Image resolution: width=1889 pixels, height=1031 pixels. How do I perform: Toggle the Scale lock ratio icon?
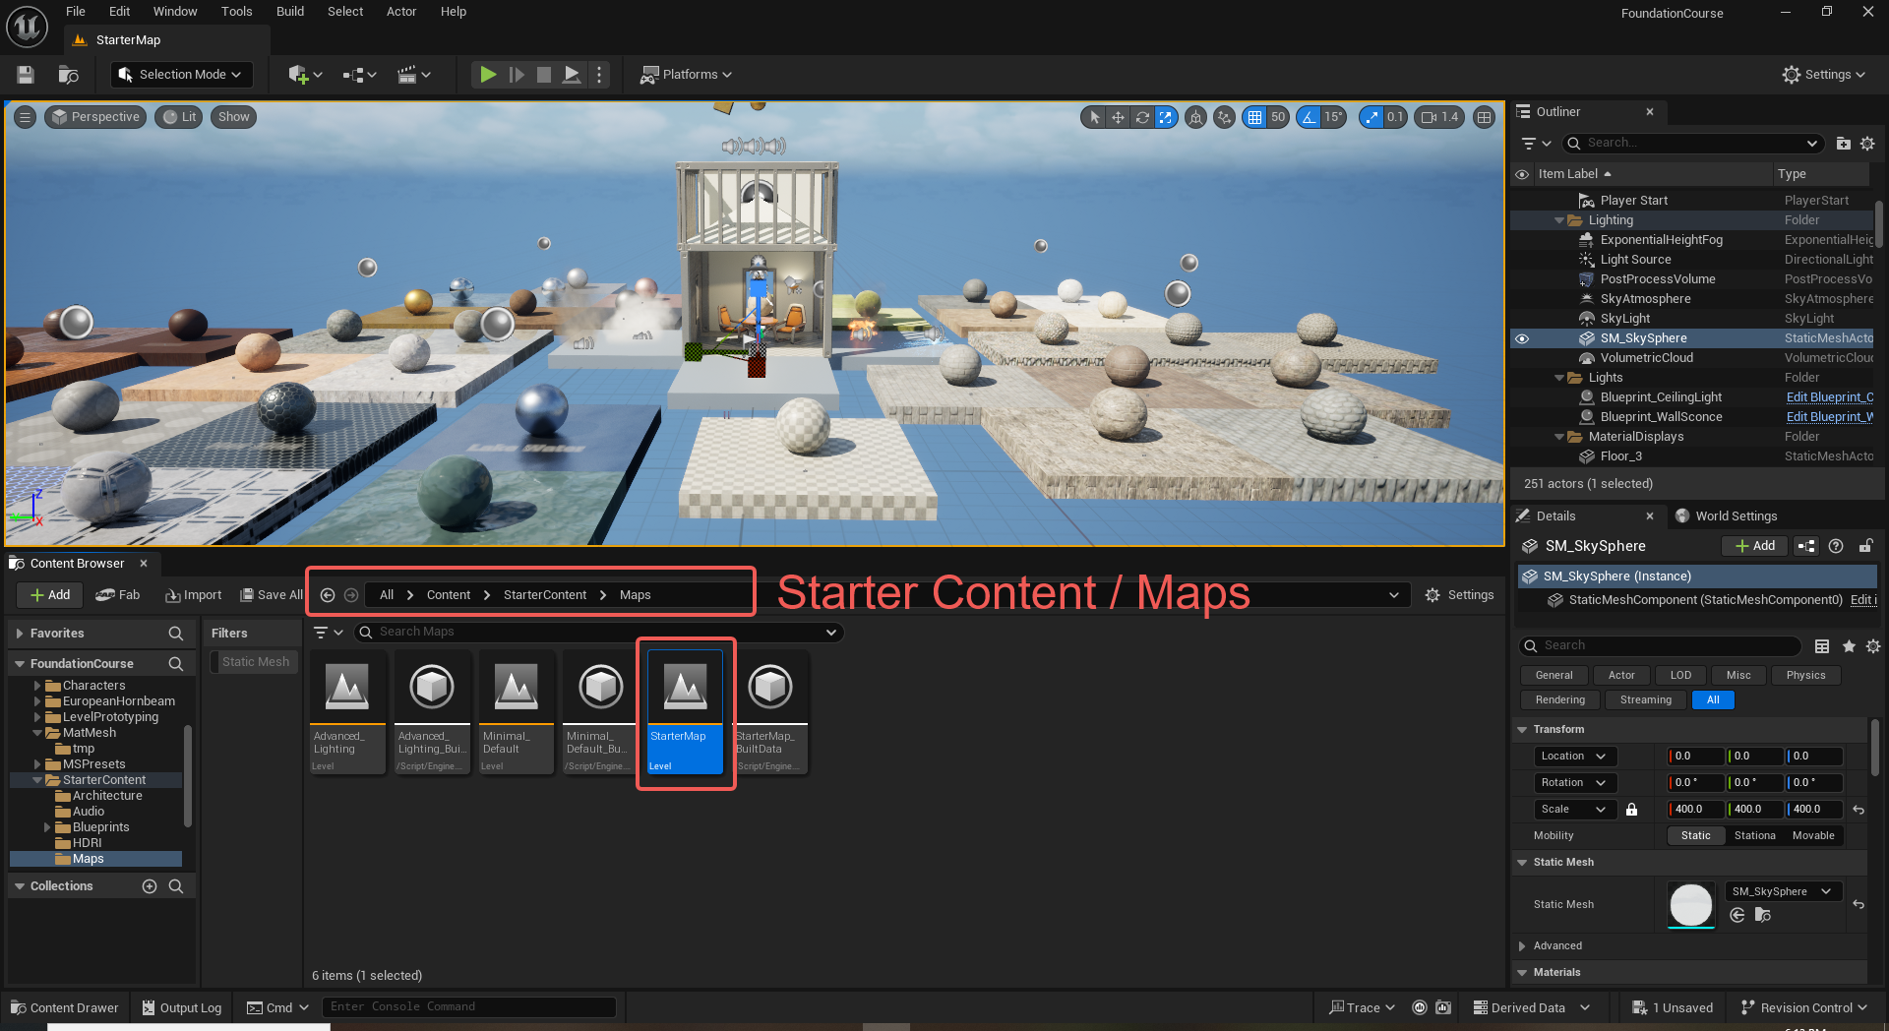tap(1631, 810)
